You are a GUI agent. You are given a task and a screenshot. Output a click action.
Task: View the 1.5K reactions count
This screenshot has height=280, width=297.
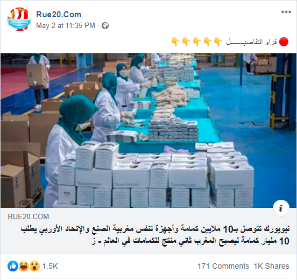coord(50,266)
